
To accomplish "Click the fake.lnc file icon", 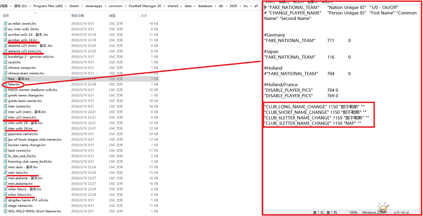I will (x=5, y=84).
